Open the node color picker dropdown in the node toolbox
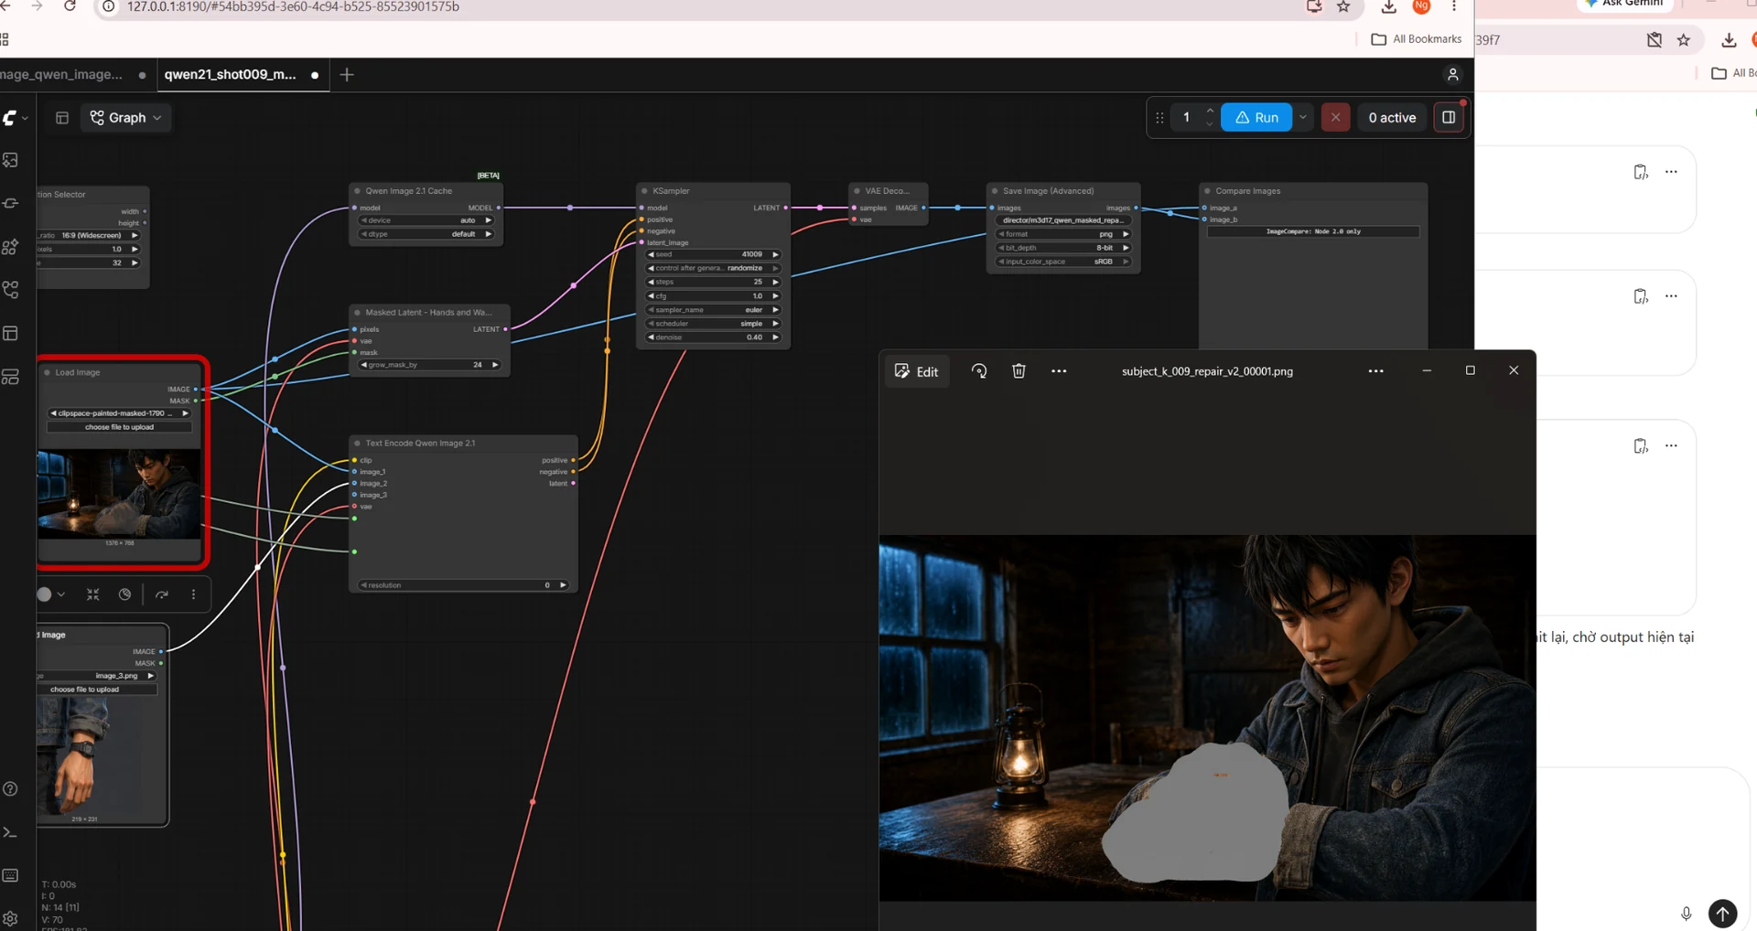The image size is (1757, 931). [51, 594]
